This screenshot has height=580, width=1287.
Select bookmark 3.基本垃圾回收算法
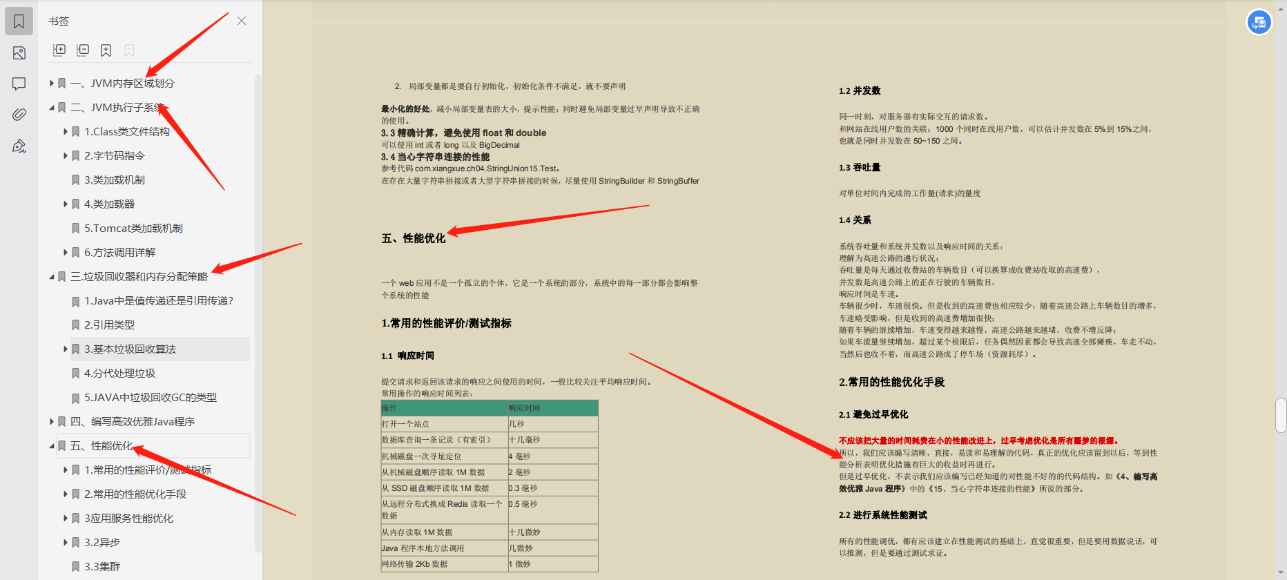click(130, 349)
